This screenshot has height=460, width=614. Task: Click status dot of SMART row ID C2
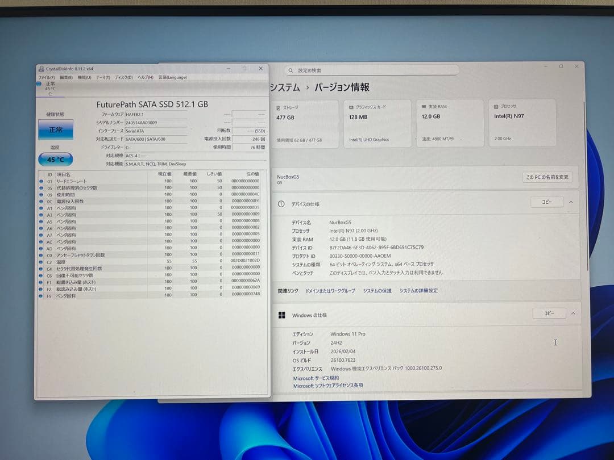(x=41, y=262)
